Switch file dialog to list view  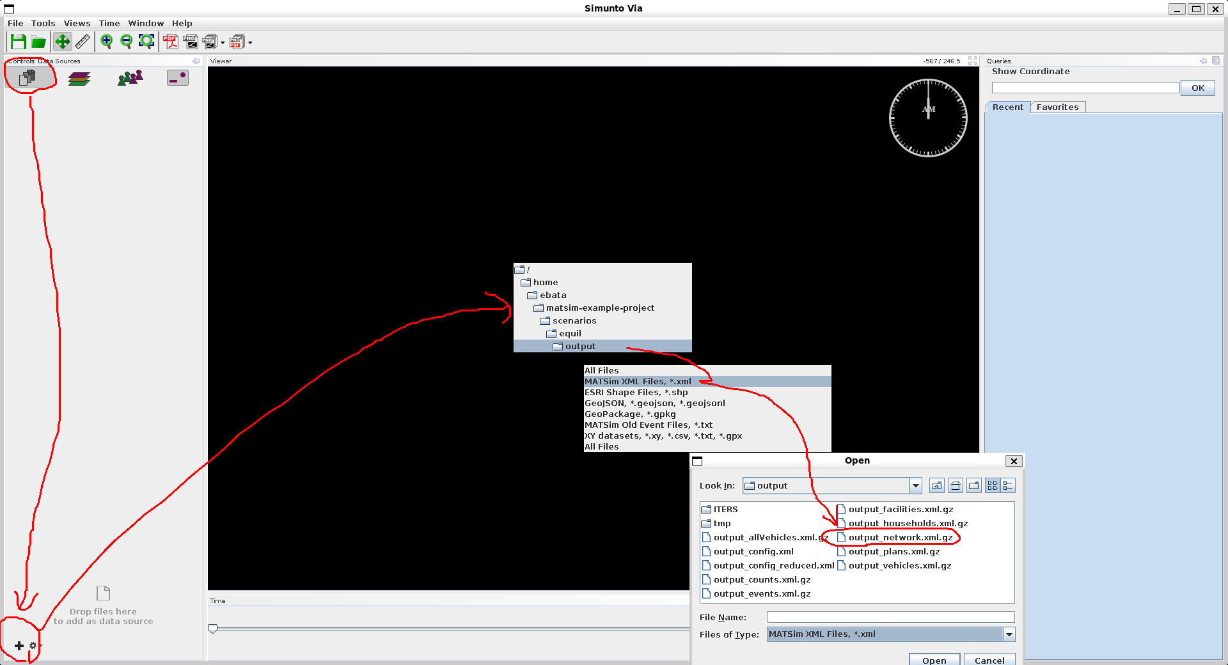pyautogui.click(x=992, y=486)
